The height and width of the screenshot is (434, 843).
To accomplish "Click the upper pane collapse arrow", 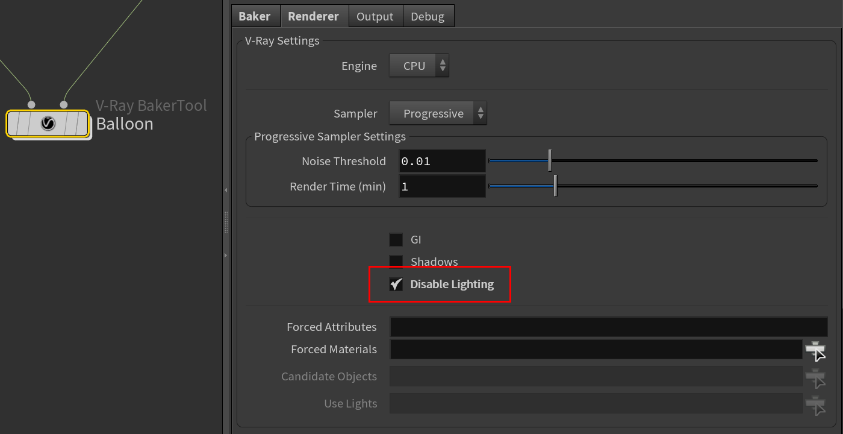I will pyautogui.click(x=226, y=190).
